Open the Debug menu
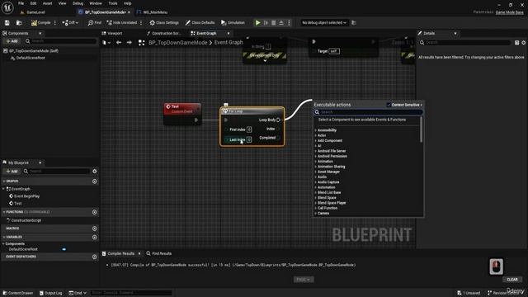This screenshot has height=297, width=528. pyautogui.click(x=78, y=3)
